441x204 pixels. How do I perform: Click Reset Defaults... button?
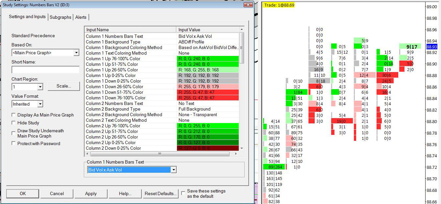click(160, 193)
